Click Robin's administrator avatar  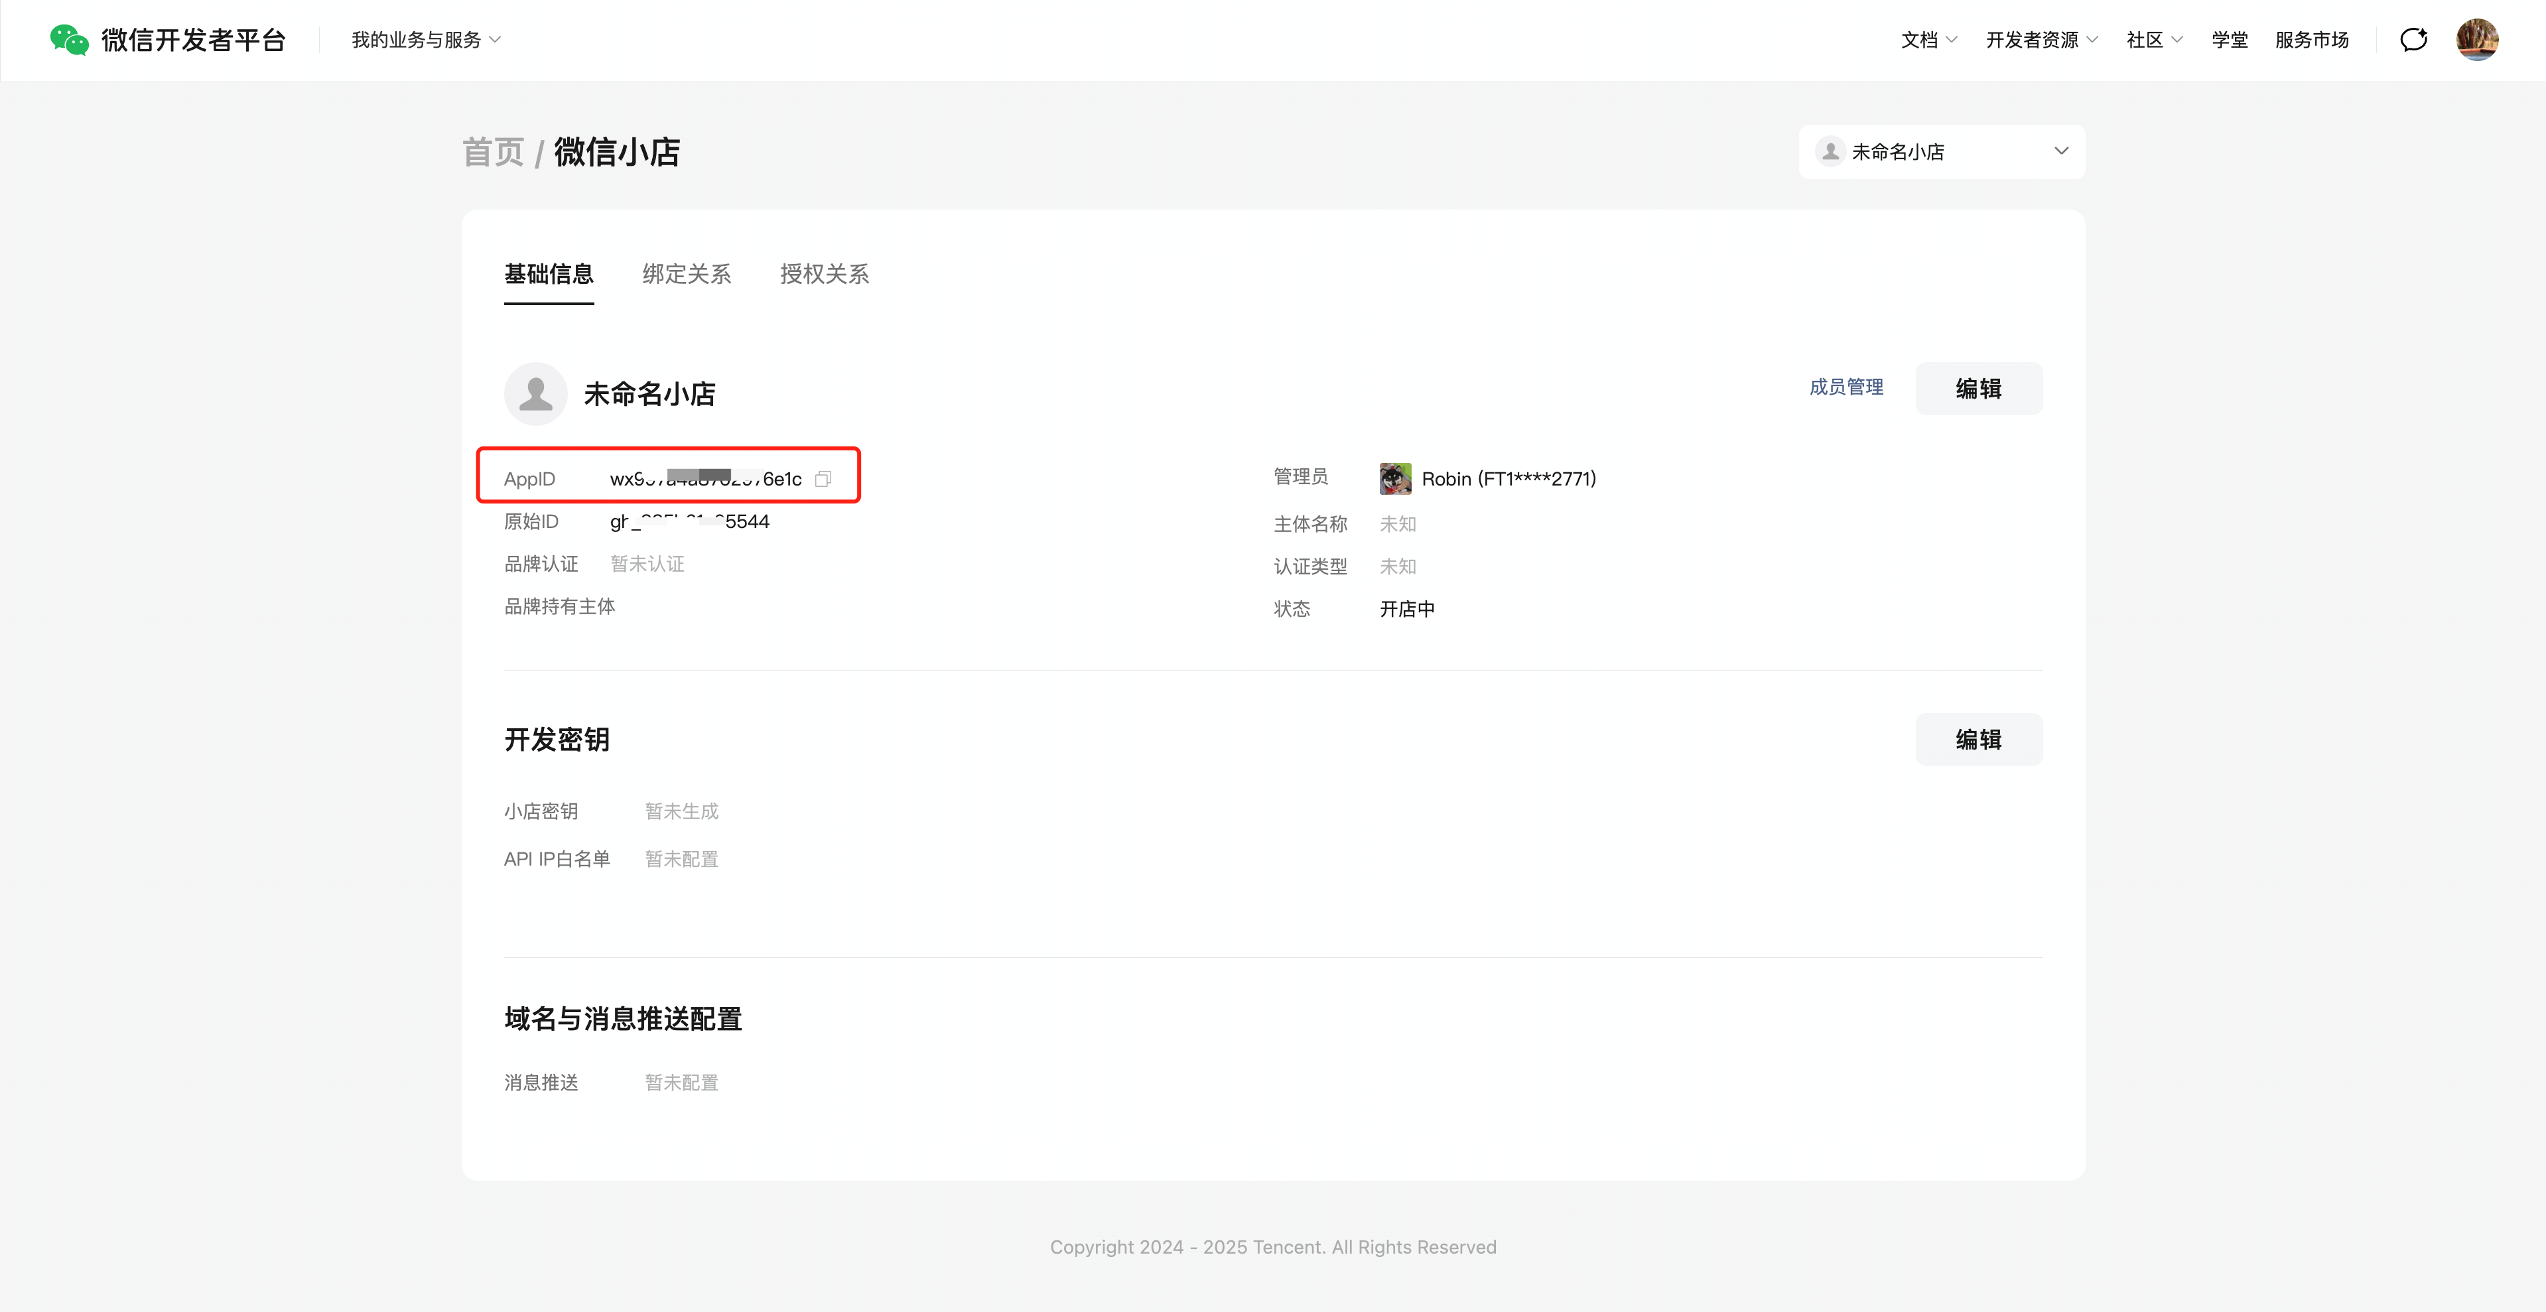tap(1394, 477)
